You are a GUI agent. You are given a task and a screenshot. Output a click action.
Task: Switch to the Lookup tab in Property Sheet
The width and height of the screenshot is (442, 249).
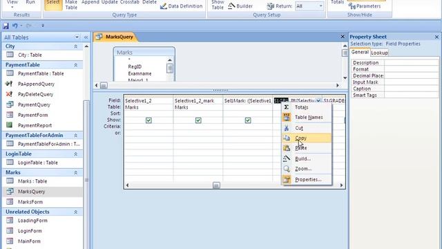click(379, 53)
